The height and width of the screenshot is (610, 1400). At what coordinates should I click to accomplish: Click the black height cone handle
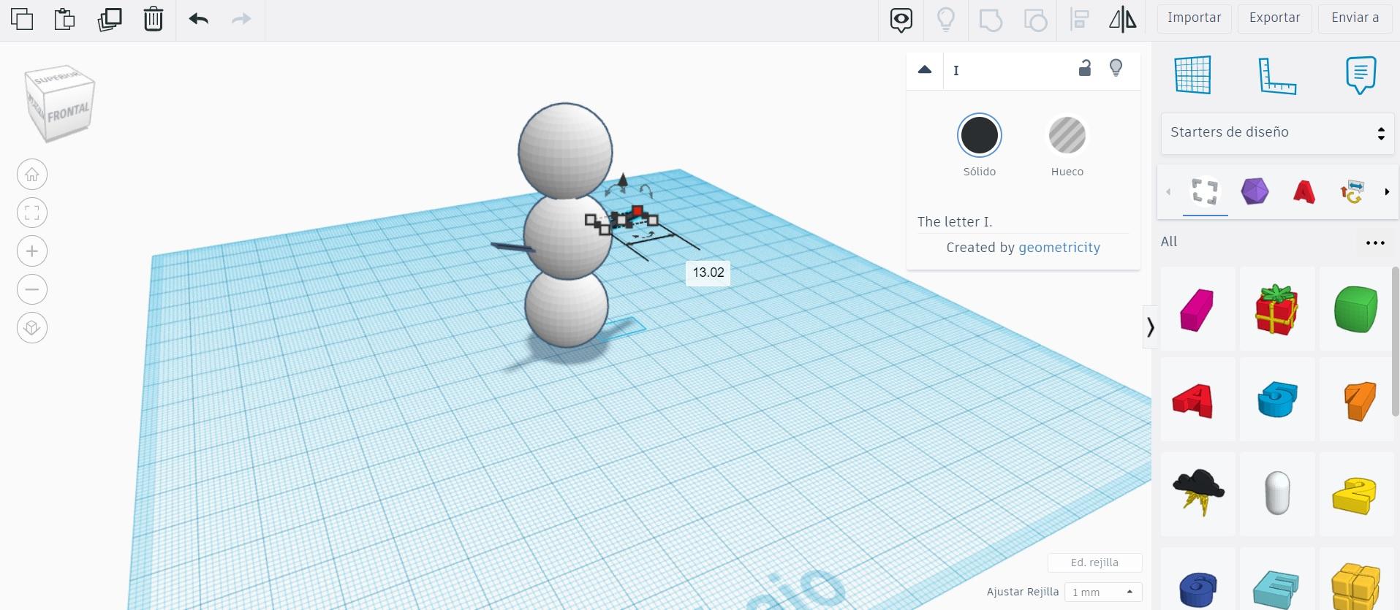coord(623,180)
